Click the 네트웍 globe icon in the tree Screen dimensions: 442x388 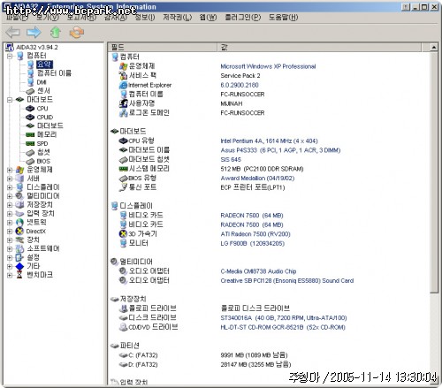point(19,223)
